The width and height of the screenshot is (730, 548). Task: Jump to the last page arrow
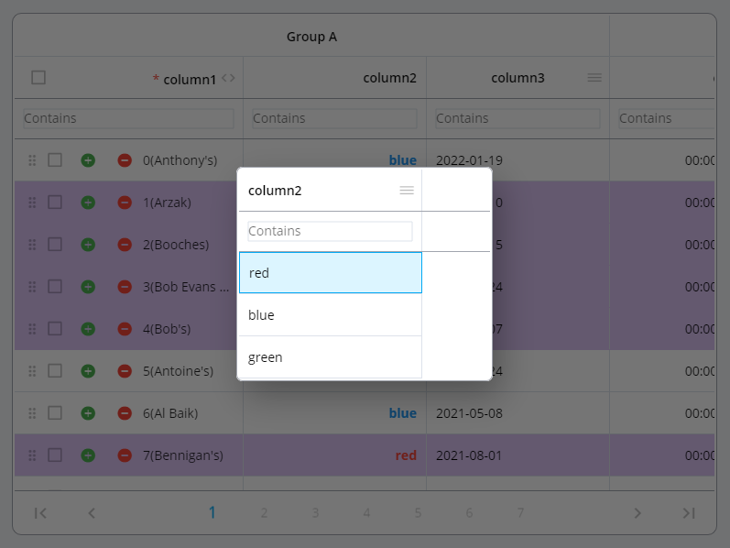click(689, 513)
